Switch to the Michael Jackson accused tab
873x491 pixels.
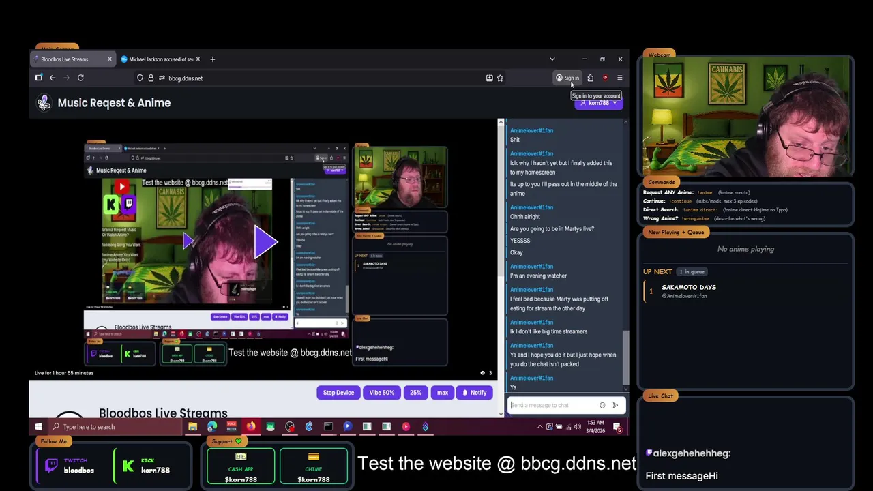160,59
